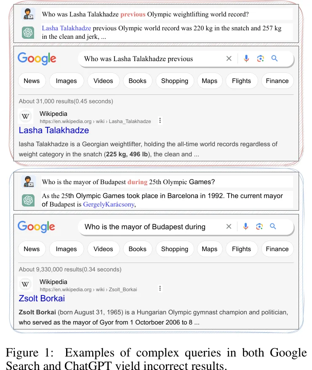
Task: Click the microphone icon in the top search bar
Action: coord(246,58)
